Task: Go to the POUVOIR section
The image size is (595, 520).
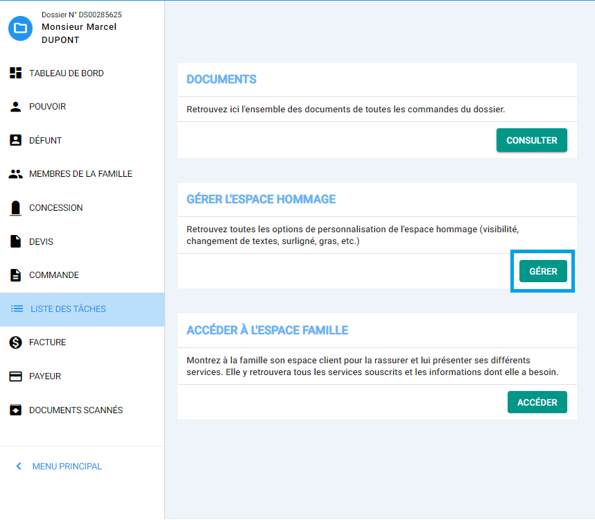Action: (x=83, y=107)
